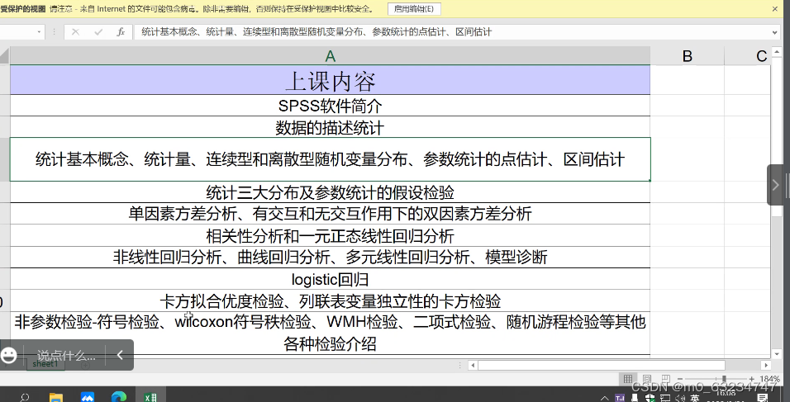Image resolution: width=790 pixels, height=402 pixels.
Task: Select the cell about 单因素方差分析
Action: 330,214
